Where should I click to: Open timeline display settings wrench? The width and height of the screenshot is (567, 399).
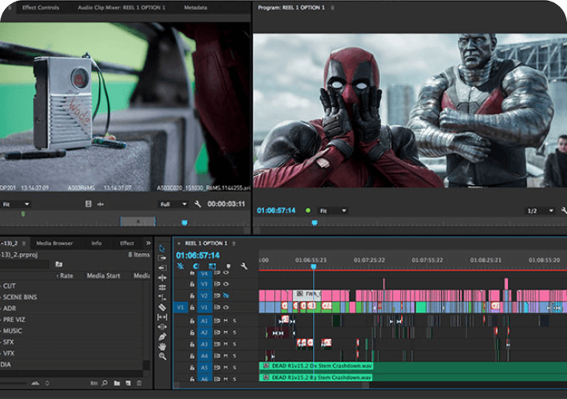coord(244,267)
